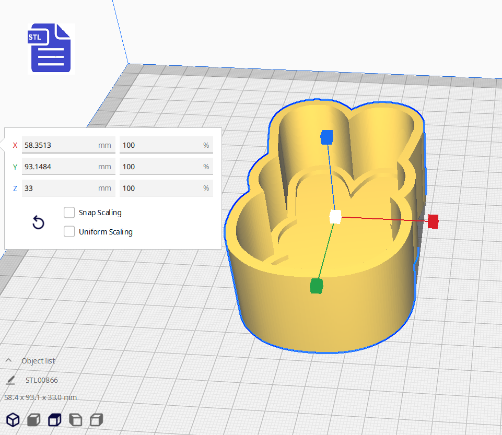Collapse the Object list chevron
Screen dimensions: 502x435
coord(9,361)
